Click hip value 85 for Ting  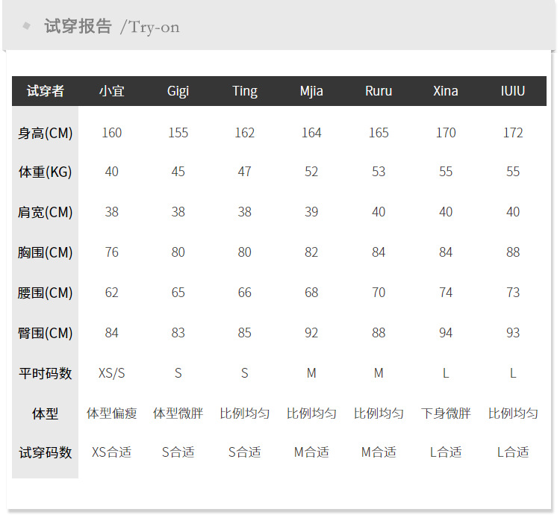[x=245, y=333]
